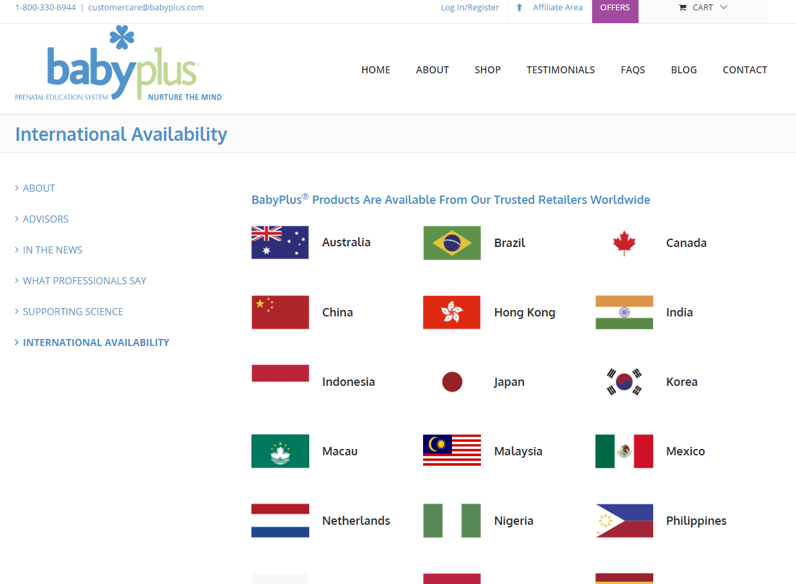Click the customercare@babyplus.com email link
This screenshot has width=796, height=584.
click(x=146, y=8)
